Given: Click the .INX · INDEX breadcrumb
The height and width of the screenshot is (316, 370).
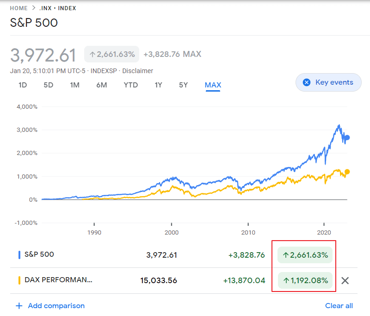Looking at the screenshot, I should coord(57,8).
